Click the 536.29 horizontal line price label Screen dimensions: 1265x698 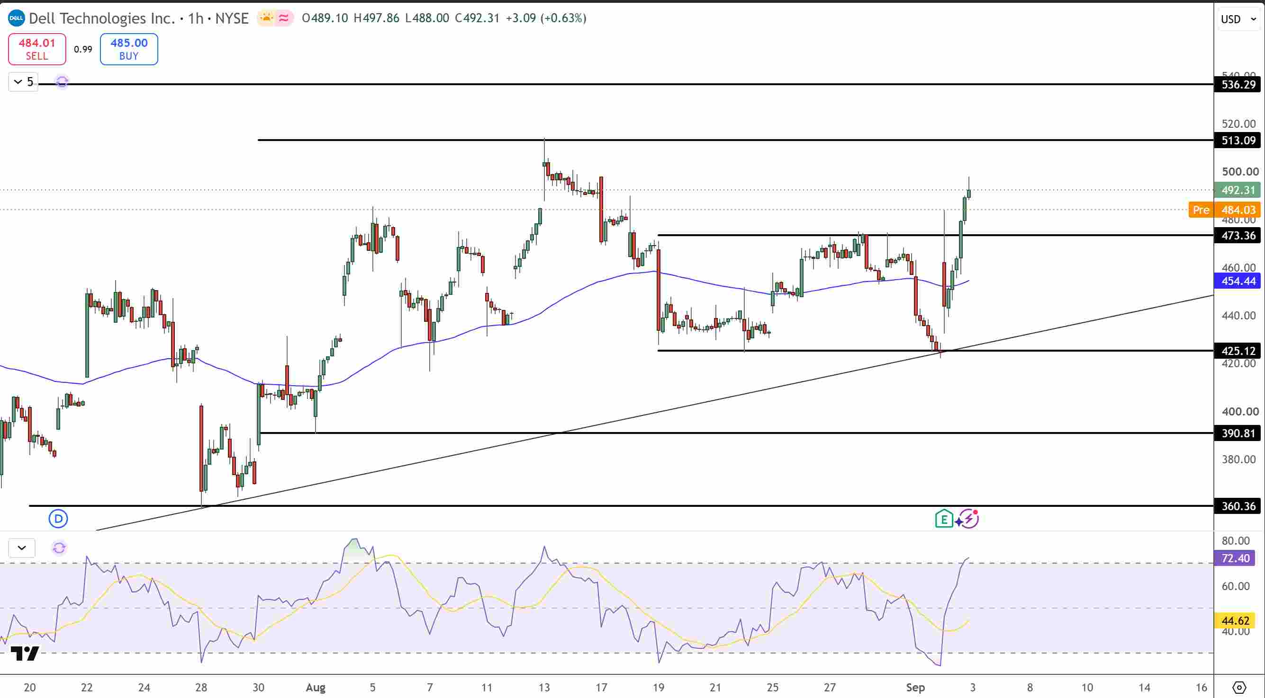[1238, 84]
